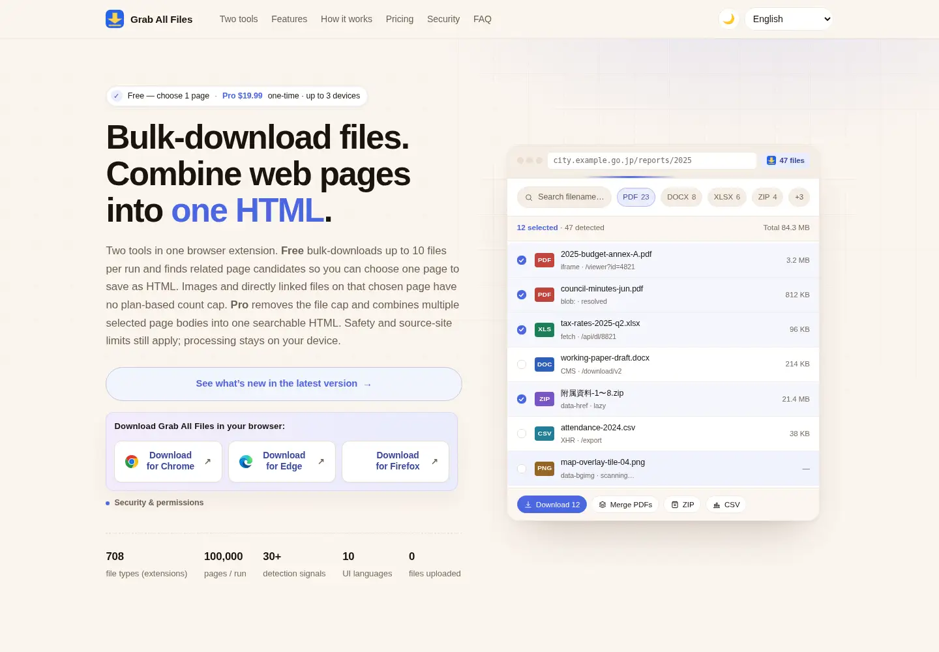Click the 708 file types stat

[x=147, y=565]
